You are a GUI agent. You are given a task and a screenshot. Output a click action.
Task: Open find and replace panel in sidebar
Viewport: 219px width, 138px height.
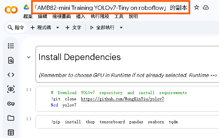point(11,60)
